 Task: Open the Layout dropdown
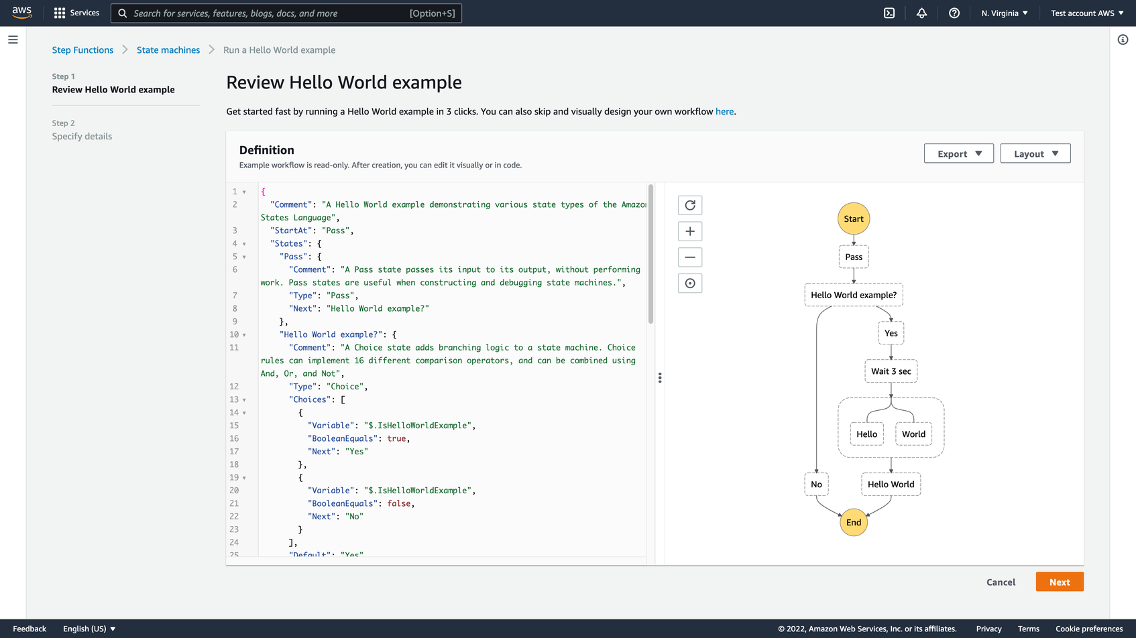tap(1035, 153)
